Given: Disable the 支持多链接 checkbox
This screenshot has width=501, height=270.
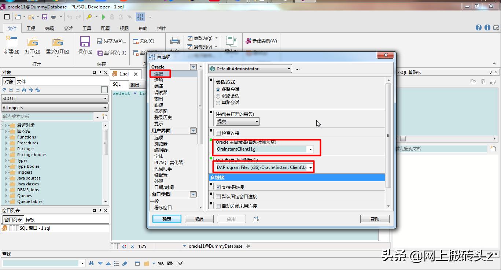Looking at the screenshot, I should (218, 186).
